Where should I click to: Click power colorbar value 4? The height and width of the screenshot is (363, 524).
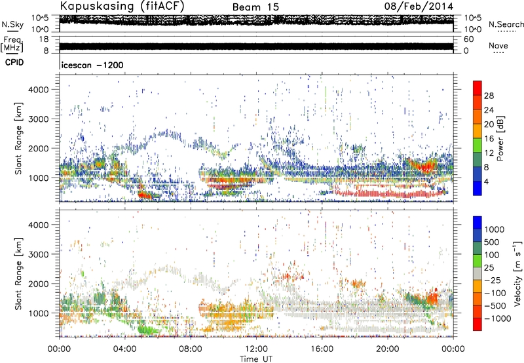coord(486,181)
